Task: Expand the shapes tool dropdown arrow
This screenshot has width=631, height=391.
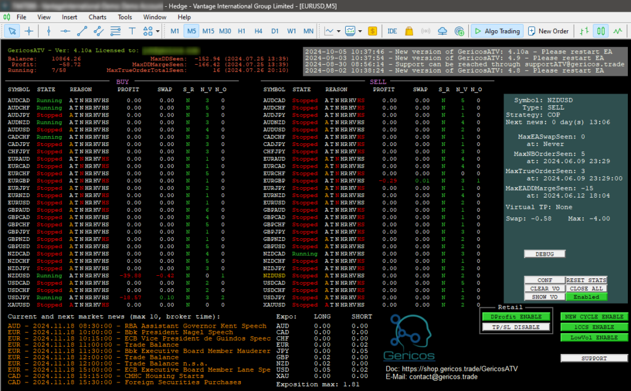Action: click(x=158, y=31)
